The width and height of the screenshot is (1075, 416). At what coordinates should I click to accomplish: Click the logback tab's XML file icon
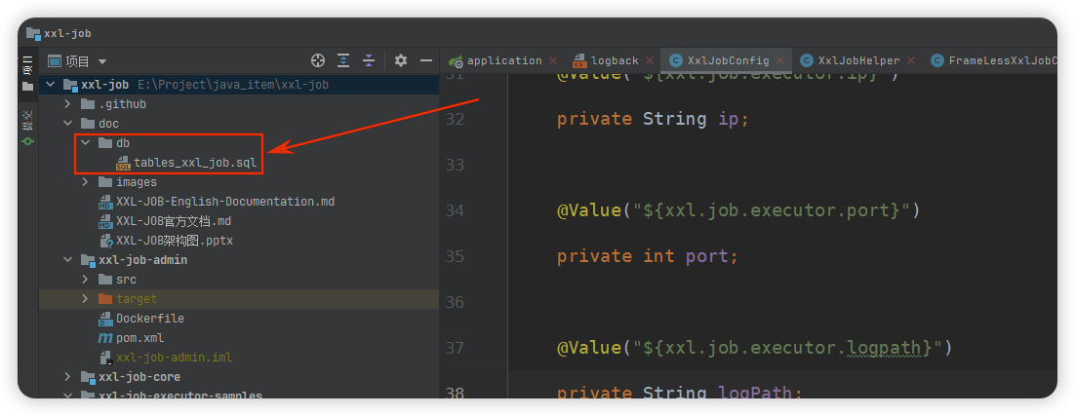pos(579,61)
